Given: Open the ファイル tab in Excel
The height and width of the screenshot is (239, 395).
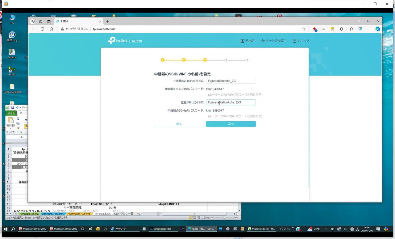Looking at the screenshot, I should [11, 113].
